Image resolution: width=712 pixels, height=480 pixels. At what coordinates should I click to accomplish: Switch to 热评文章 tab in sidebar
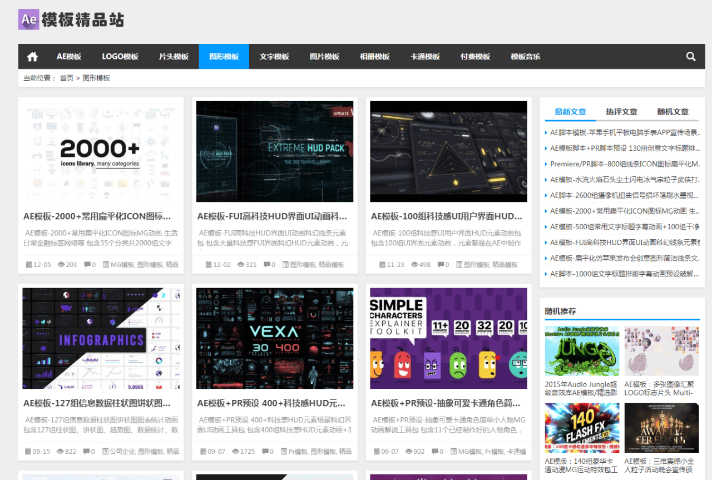click(x=621, y=112)
